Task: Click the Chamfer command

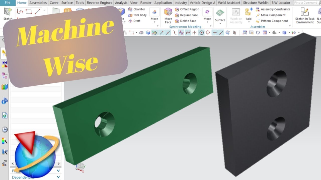Action: (x=136, y=9)
